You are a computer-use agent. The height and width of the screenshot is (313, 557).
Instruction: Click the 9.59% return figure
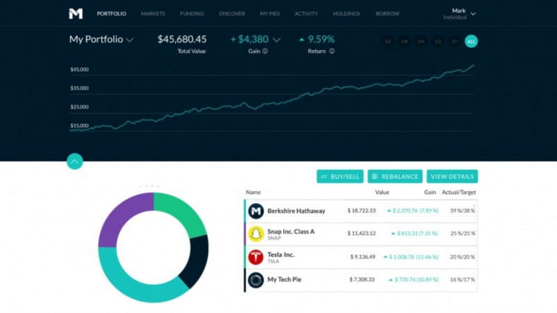click(x=321, y=39)
